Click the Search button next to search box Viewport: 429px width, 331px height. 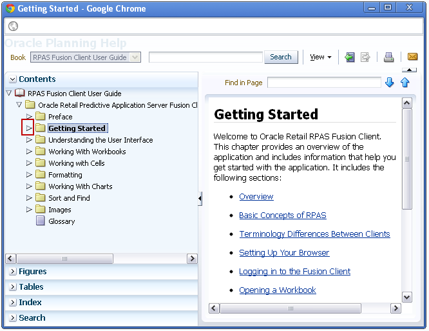[281, 57]
